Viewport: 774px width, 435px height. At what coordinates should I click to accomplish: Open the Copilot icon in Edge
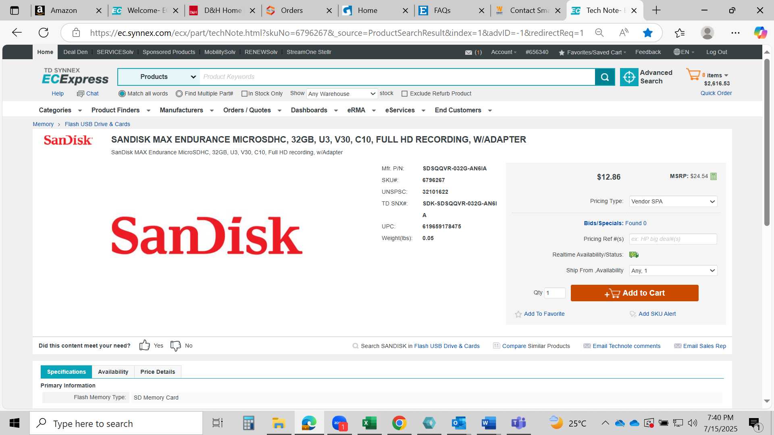tap(760, 33)
